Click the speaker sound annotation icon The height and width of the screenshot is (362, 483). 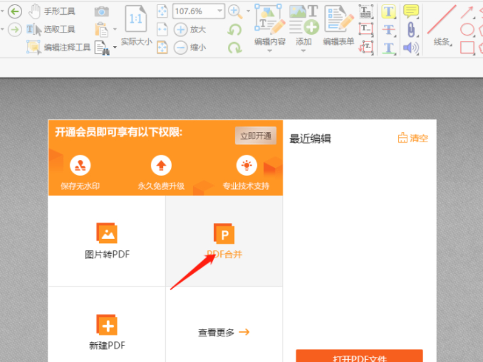pyautogui.click(x=411, y=48)
